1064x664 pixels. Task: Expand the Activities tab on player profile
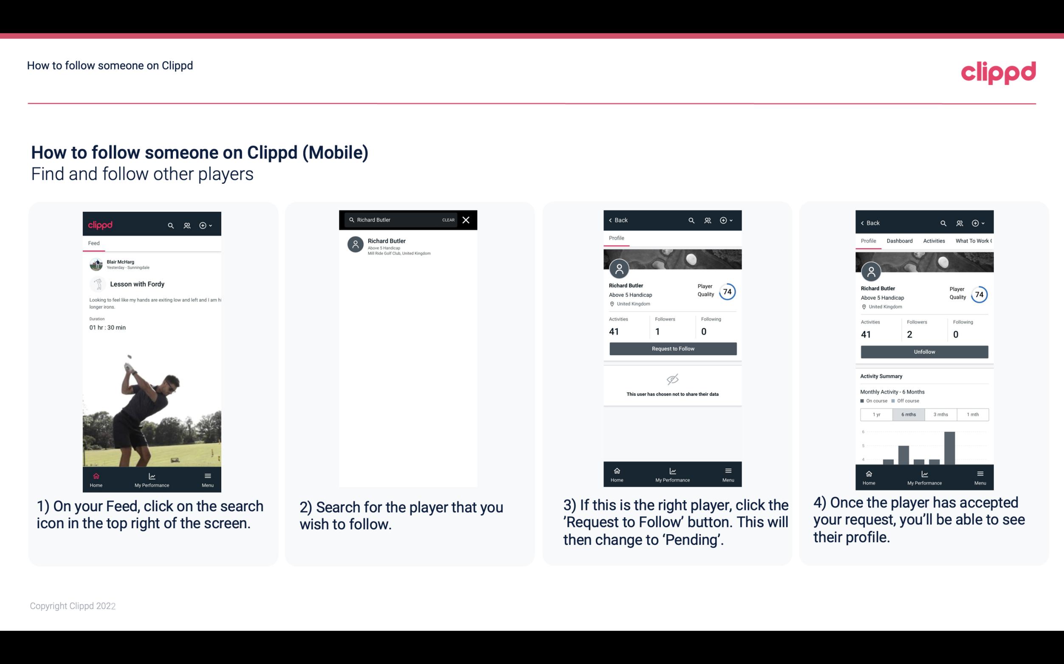coord(933,241)
